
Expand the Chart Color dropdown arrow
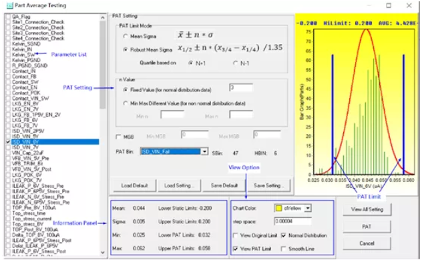308,208
